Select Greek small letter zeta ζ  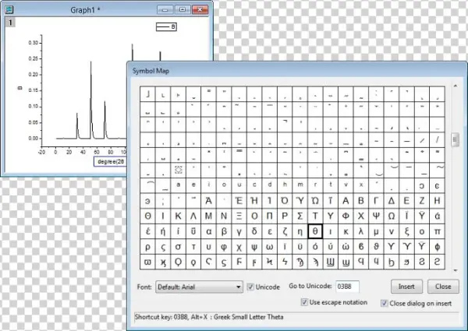point(285,231)
